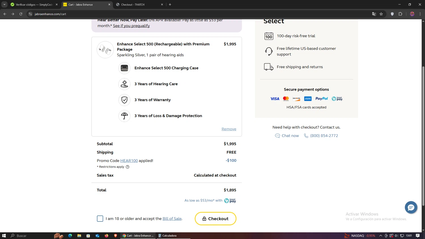Open Firefox from the taskbar
The width and height of the screenshot is (425, 239).
point(107,236)
